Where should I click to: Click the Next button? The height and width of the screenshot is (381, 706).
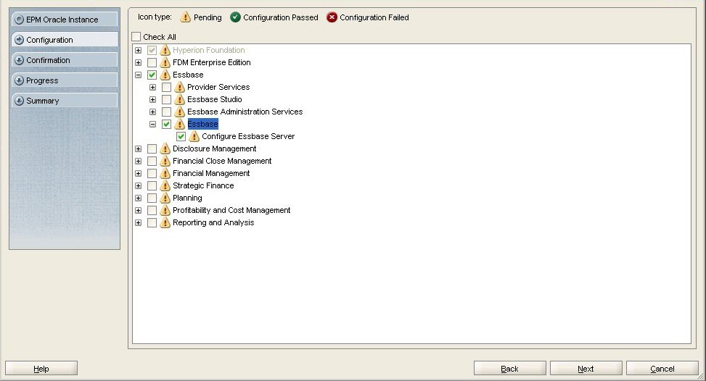(586, 369)
